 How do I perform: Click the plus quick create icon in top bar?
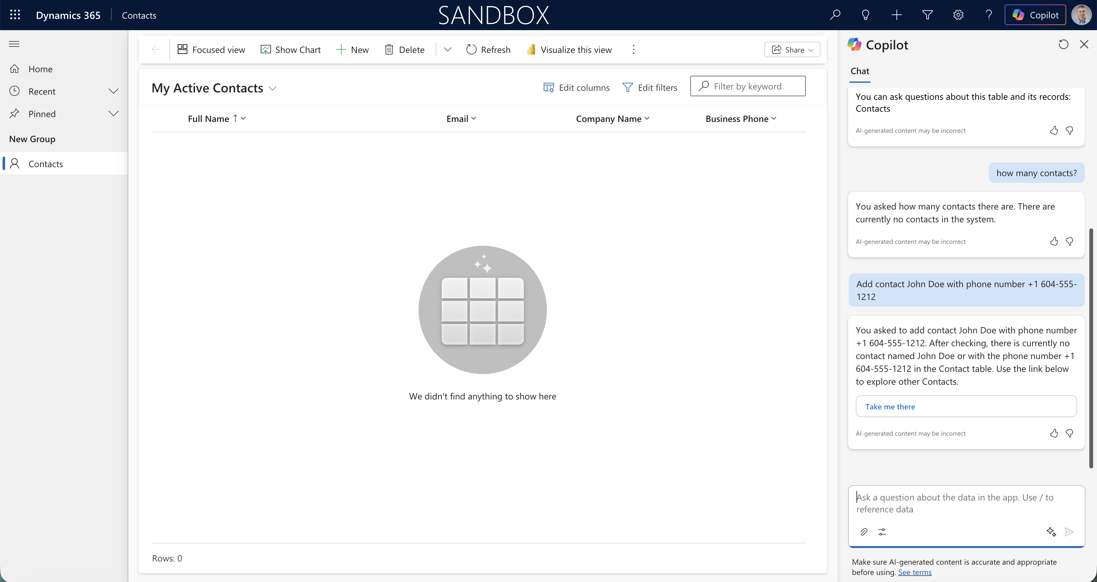point(897,15)
